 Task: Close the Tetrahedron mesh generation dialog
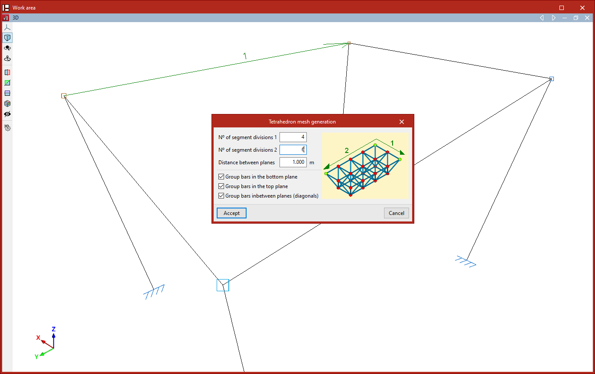click(x=402, y=122)
